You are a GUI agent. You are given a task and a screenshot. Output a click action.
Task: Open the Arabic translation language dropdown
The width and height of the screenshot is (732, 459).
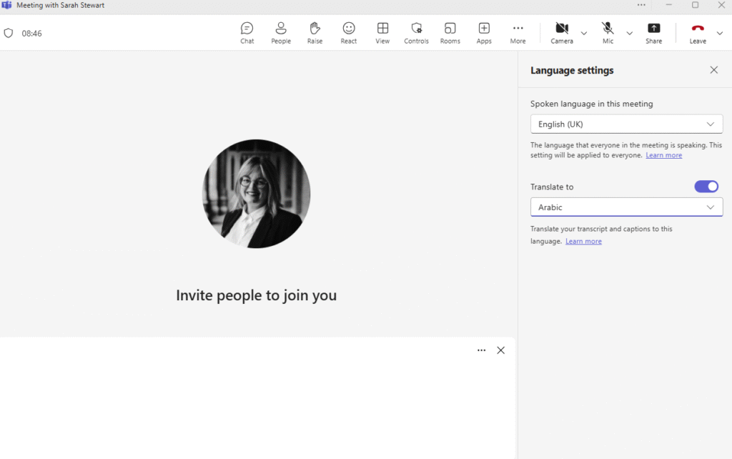coord(626,207)
